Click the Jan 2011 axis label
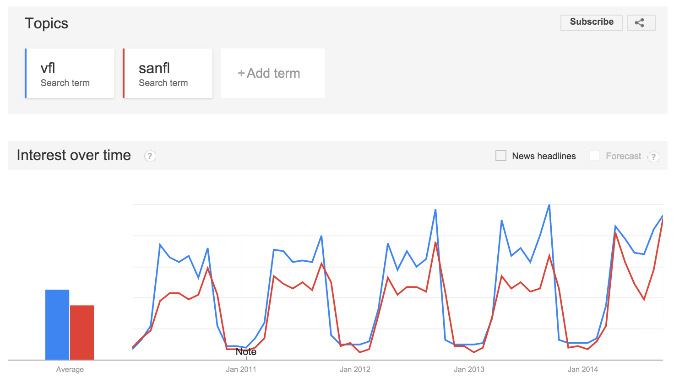 241,369
